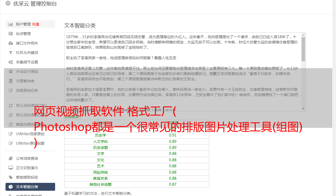Click the 0.87 confidence value for 其他社会话题

coord(173,184)
